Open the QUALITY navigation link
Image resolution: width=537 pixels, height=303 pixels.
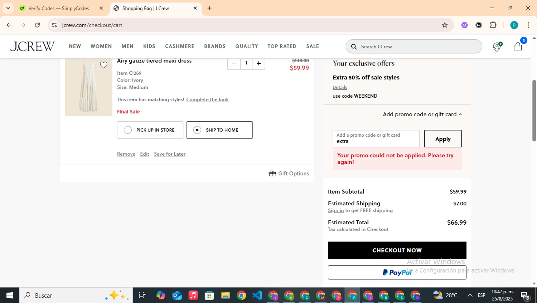pyautogui.click(x=247, y=46)
